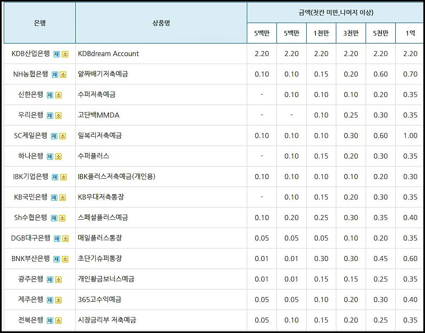This screenshot has height=333, width=425.
Task: Click the 소 icon next to 제주은행
Action: click(59, 300)
